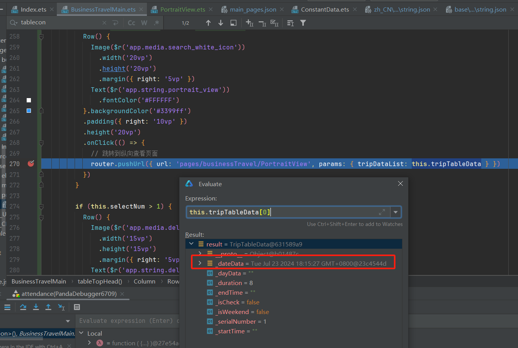Image resolution: width=518 pixels, height=348 pixels.
Task: Open search results in Find window icon
Action: pos(291,23)
